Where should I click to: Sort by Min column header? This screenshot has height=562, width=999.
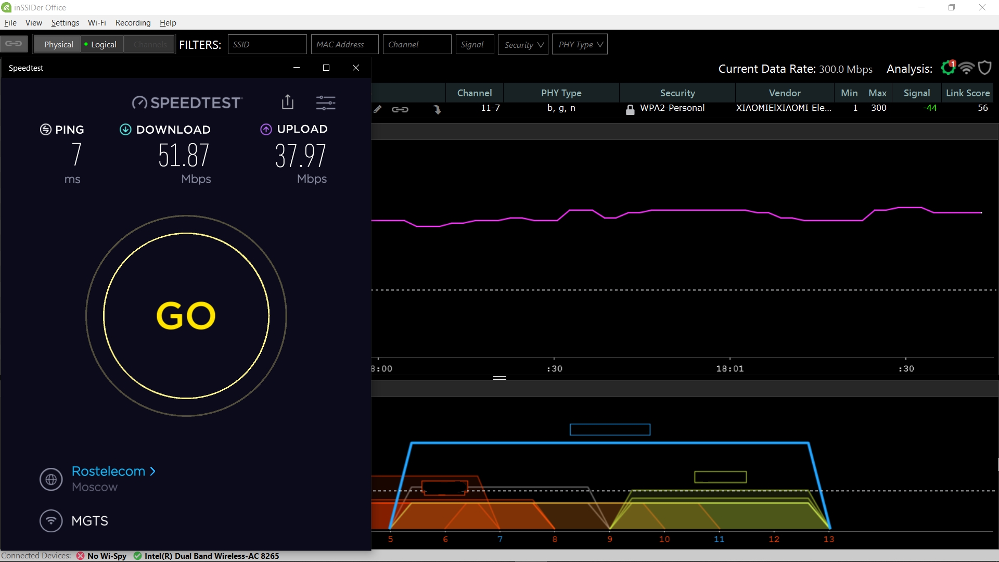coord(849,93)
